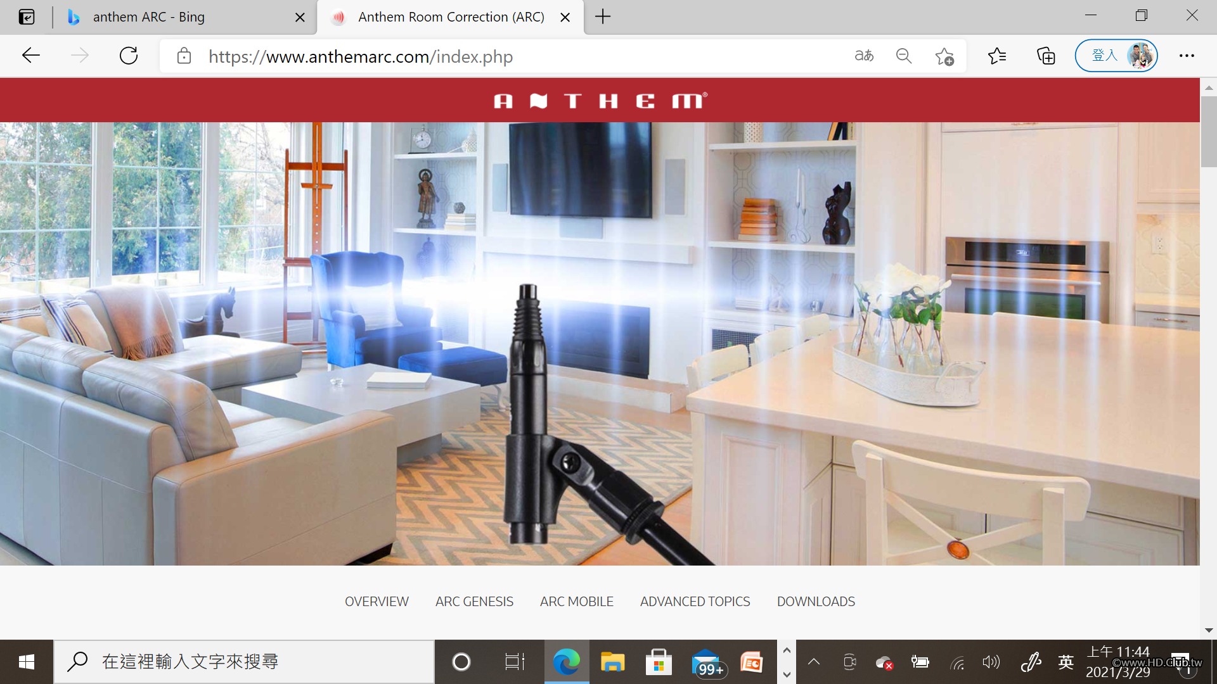Go to the DOWNLOADS section

(816, 601)
